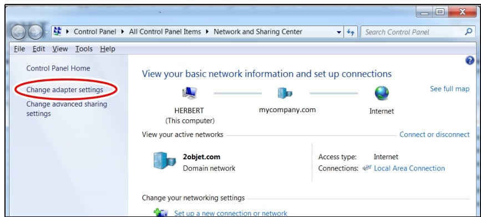Click the mycompany.com label text

point(287,110)
